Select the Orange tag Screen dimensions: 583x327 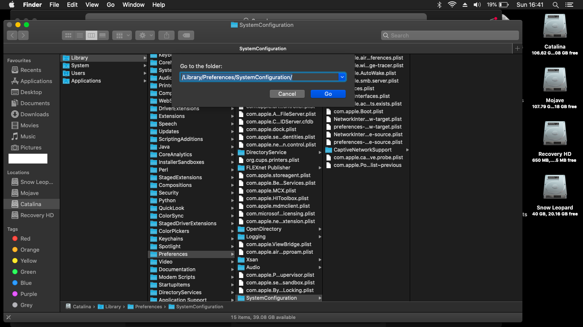pyautogui.click(x=30, y=250)
